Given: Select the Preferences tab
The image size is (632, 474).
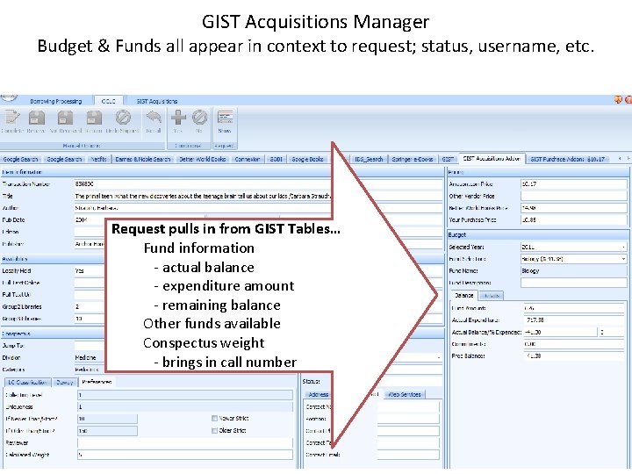Looking at the screenshot, I should click(x=97, y=382).
